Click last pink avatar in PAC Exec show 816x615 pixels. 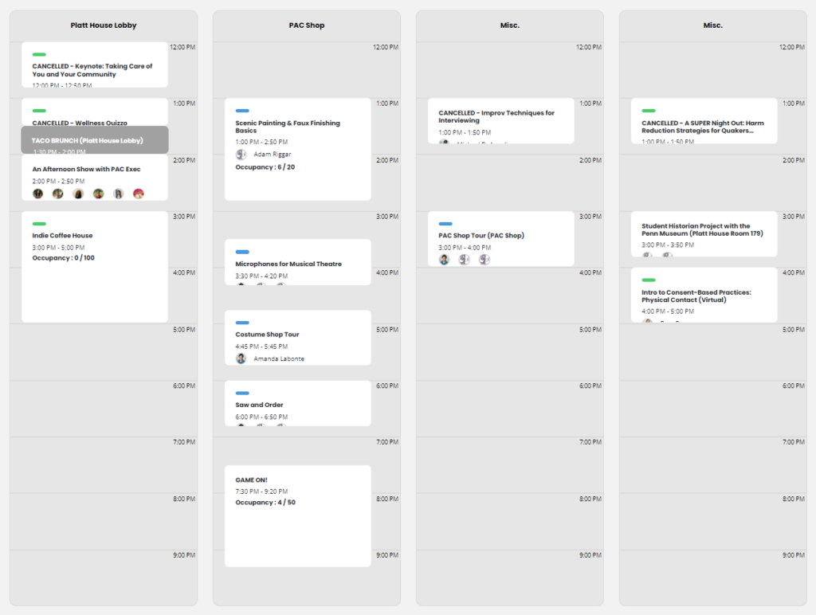(x=139, y=194)
